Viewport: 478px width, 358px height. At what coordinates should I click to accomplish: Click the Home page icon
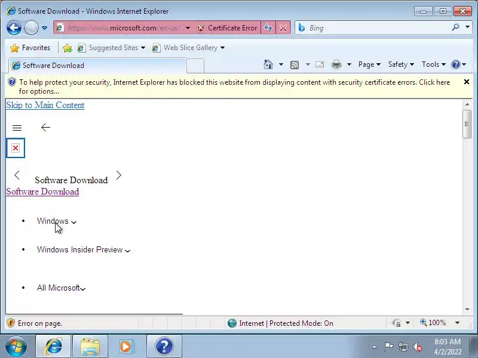tap(268, 64)
